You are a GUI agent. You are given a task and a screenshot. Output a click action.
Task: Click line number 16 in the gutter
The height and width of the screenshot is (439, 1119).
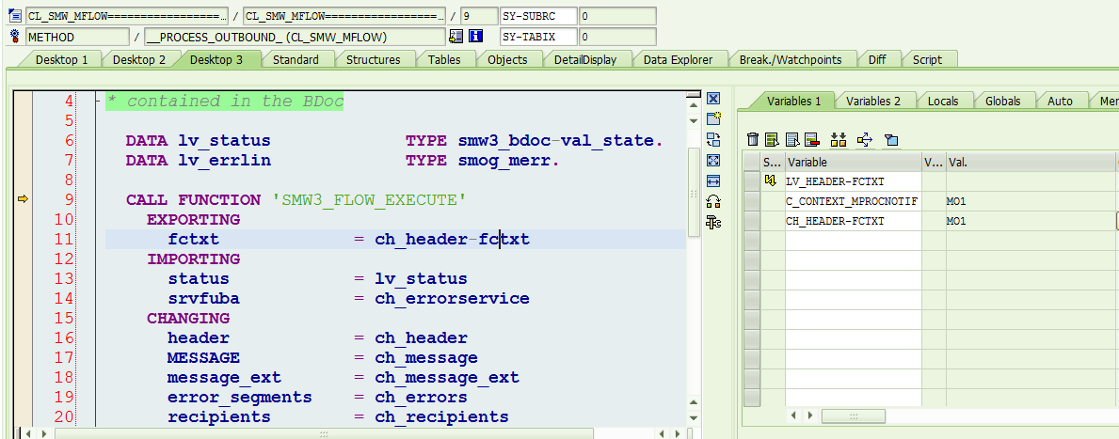pos(65,337)
